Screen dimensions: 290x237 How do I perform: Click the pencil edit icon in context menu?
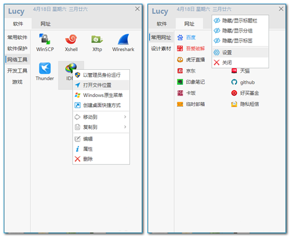click(78, 139)
